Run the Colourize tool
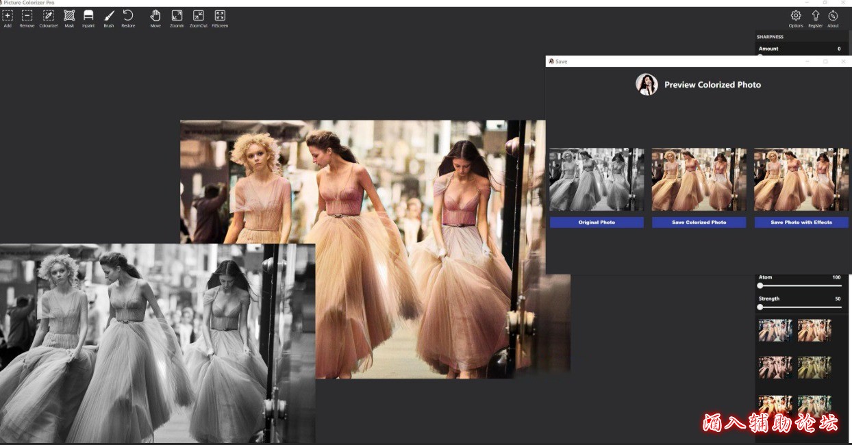The width and height of the screenshot is (852, 445). (x=49, y=16)
